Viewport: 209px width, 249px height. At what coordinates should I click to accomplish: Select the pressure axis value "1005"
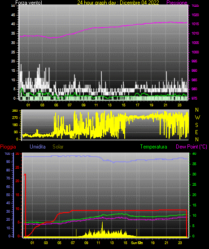195,43
